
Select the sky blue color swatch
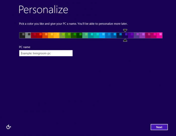click(x=102, y=35)
